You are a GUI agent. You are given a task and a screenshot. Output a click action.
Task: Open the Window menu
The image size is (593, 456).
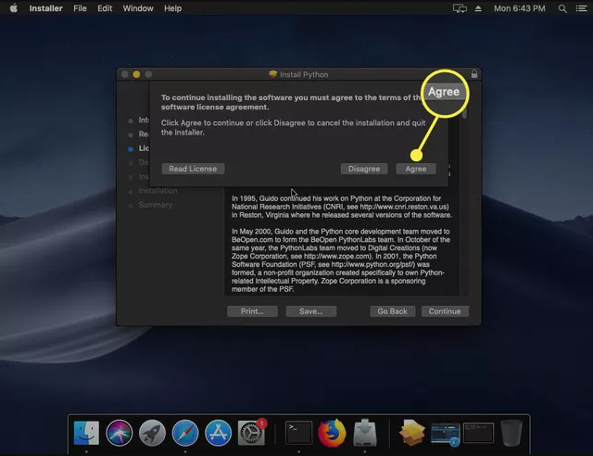(138, 8)
